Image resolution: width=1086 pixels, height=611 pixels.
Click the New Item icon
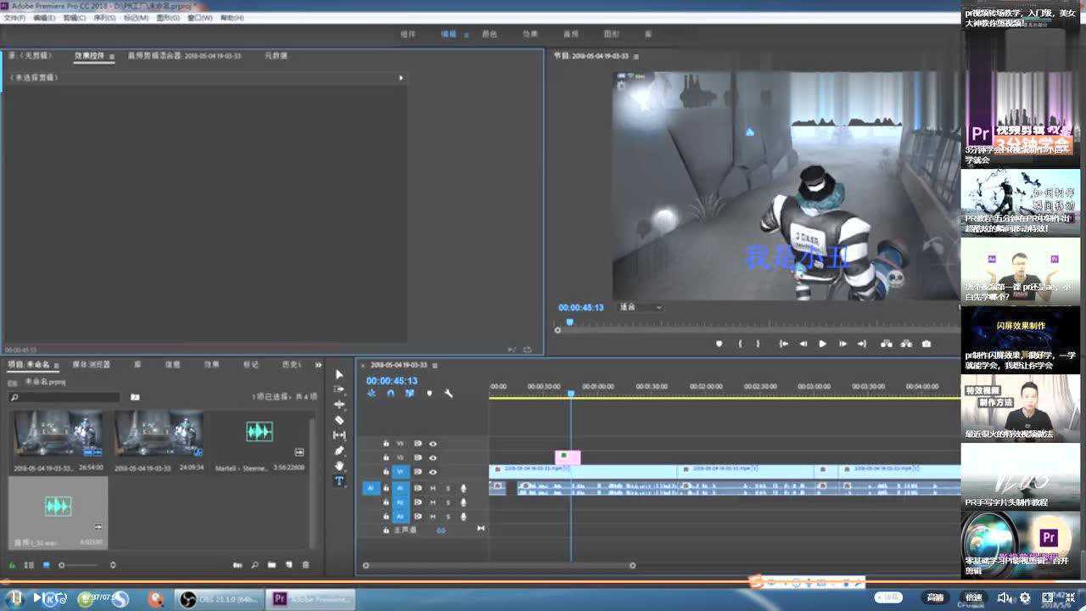click(288, 565)
